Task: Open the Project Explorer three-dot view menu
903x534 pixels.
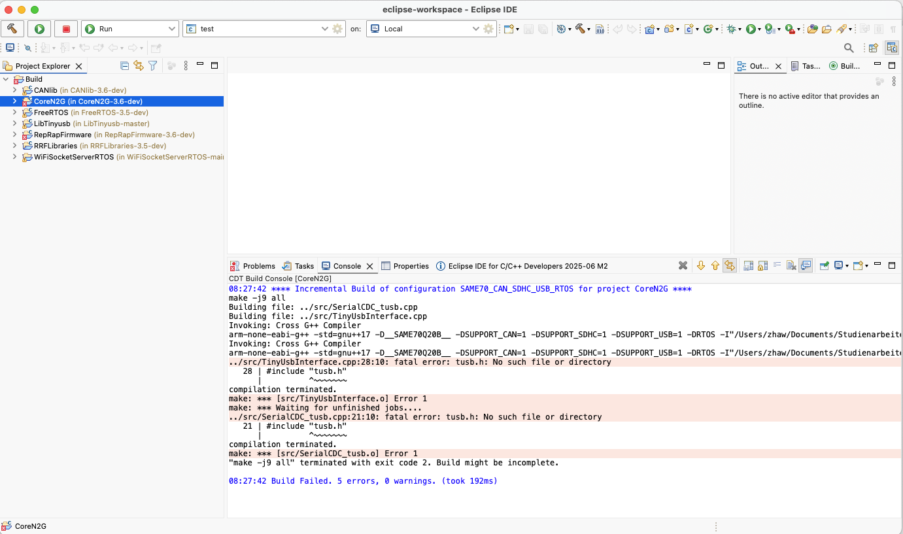Action: coord(186,65)
